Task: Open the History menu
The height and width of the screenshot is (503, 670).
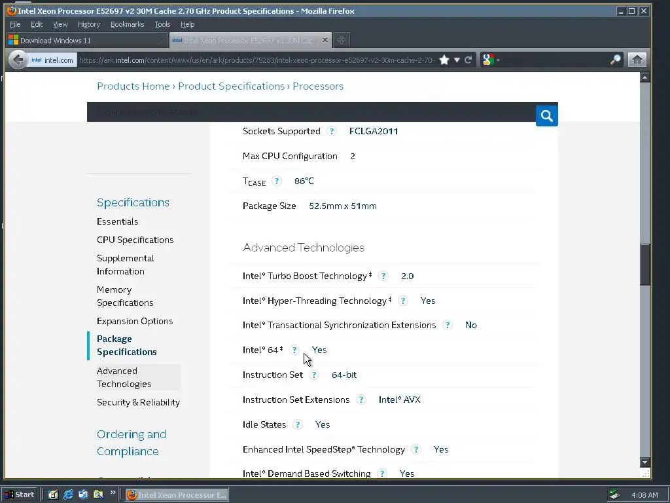Action: point(89,24)
